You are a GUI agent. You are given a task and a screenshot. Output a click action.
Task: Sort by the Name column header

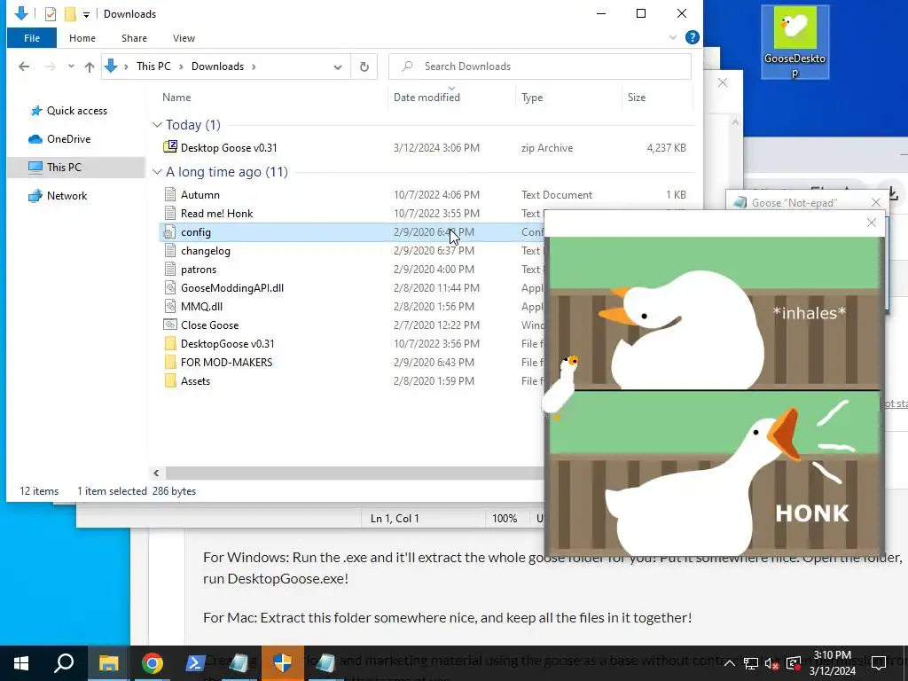pyautogui.click(x=176, y=98)
